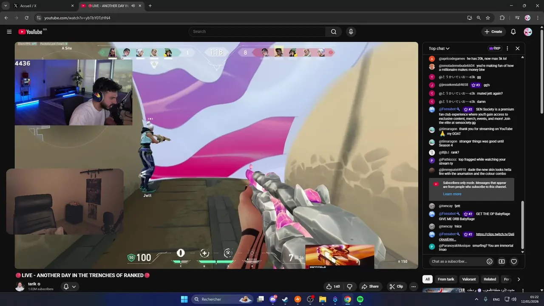544x306 pixels.
Task: Install app icon in address bar
Action: 470,18
